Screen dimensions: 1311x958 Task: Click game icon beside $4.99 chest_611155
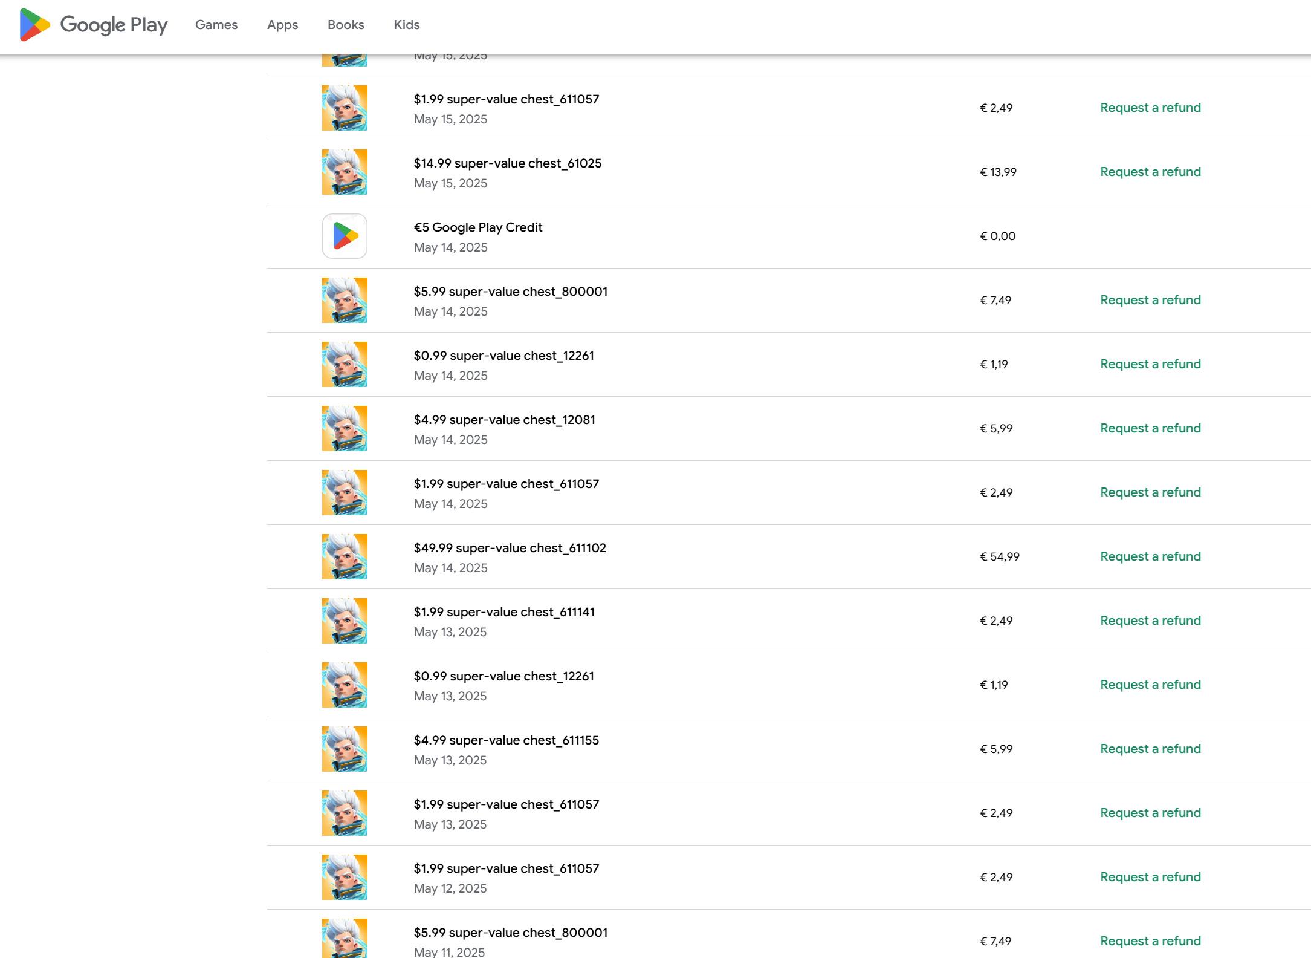pos(345,749)
